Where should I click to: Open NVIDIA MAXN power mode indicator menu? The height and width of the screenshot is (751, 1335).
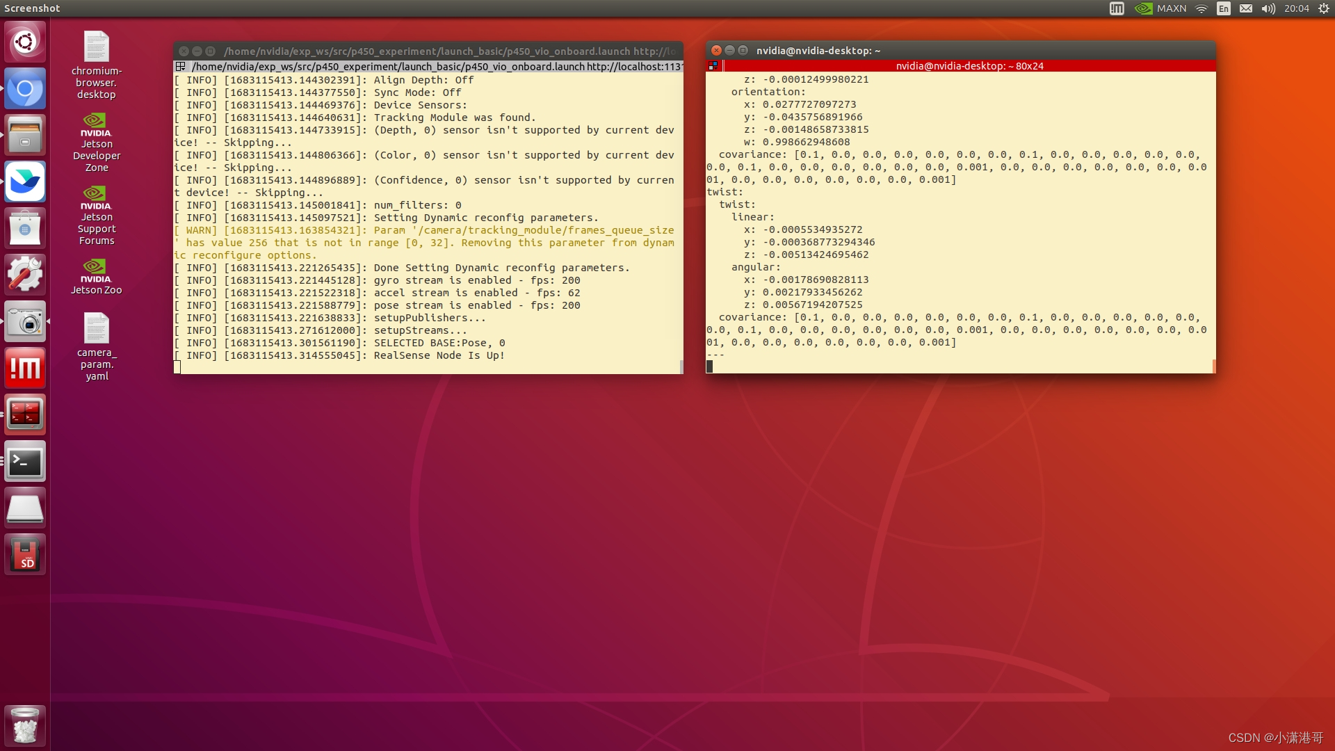click(1160, 8)
